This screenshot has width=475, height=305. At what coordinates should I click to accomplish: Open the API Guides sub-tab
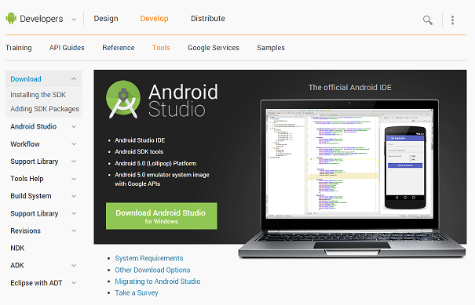(x=67, y=48)
